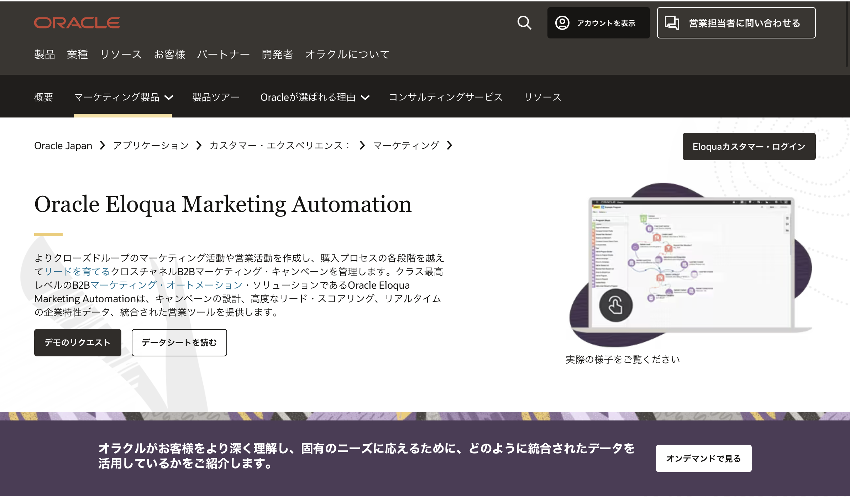Click the page's vertical scrollbar
The image size is (850, 497).
point(847,34)
